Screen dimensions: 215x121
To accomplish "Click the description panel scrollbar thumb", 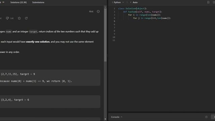I will point(105,35).
